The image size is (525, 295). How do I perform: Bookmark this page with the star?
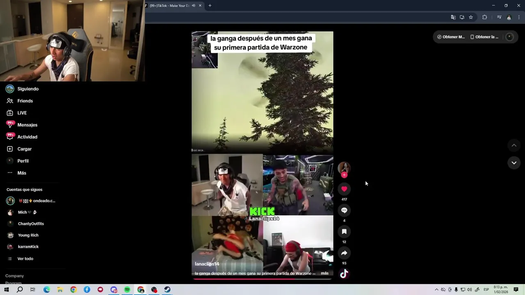pyautogui.click(x=471, y=17)
